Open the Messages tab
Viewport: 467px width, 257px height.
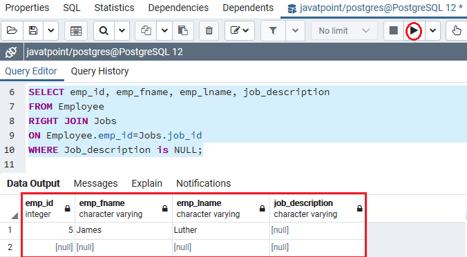click(x=95, y=183)
